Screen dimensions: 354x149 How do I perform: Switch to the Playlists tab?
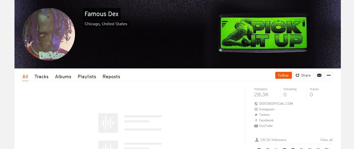(87, 77)
